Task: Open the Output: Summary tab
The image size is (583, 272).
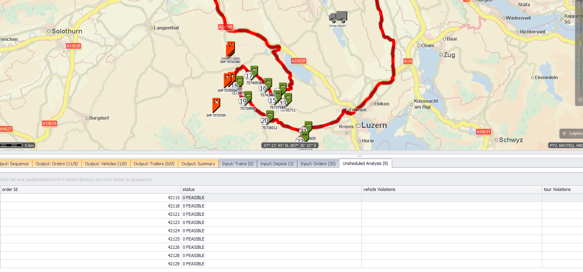Action: click(198, 164)
